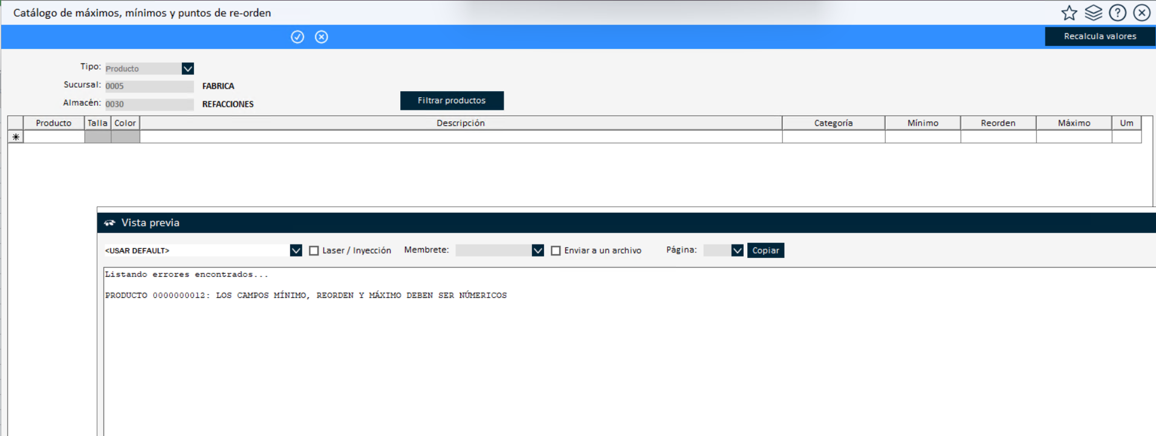Enable the Laser / Inyección checkbox
The height and width of the screenshot is (436, 1156).
click(x=314, y=251)
